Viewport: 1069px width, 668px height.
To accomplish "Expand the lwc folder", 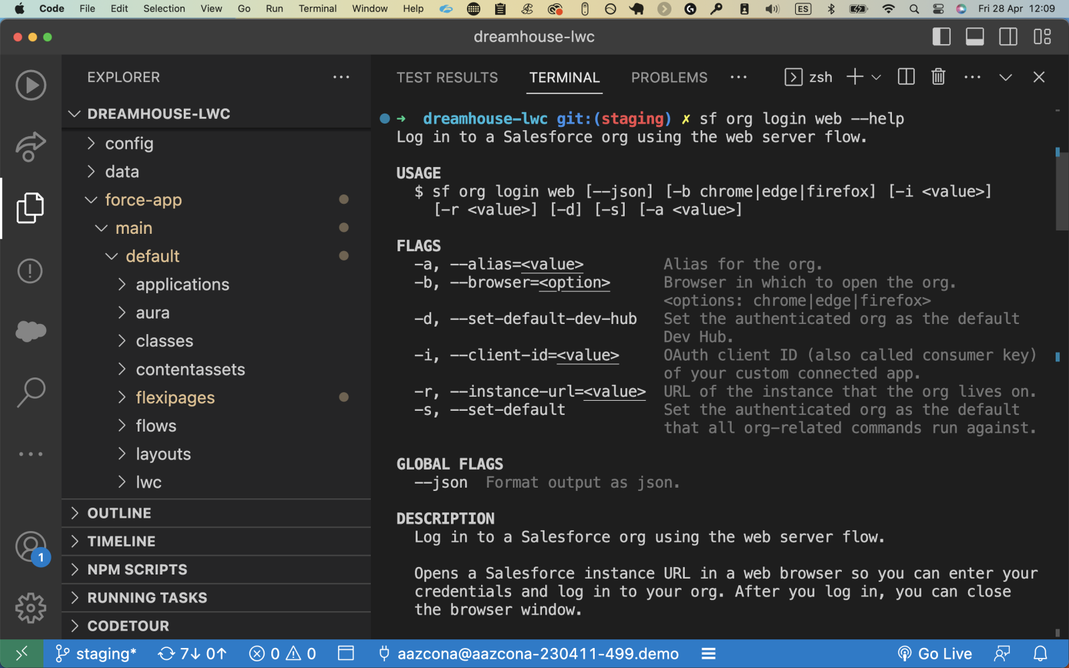I will pyautogui.click(x=216, y=482).
